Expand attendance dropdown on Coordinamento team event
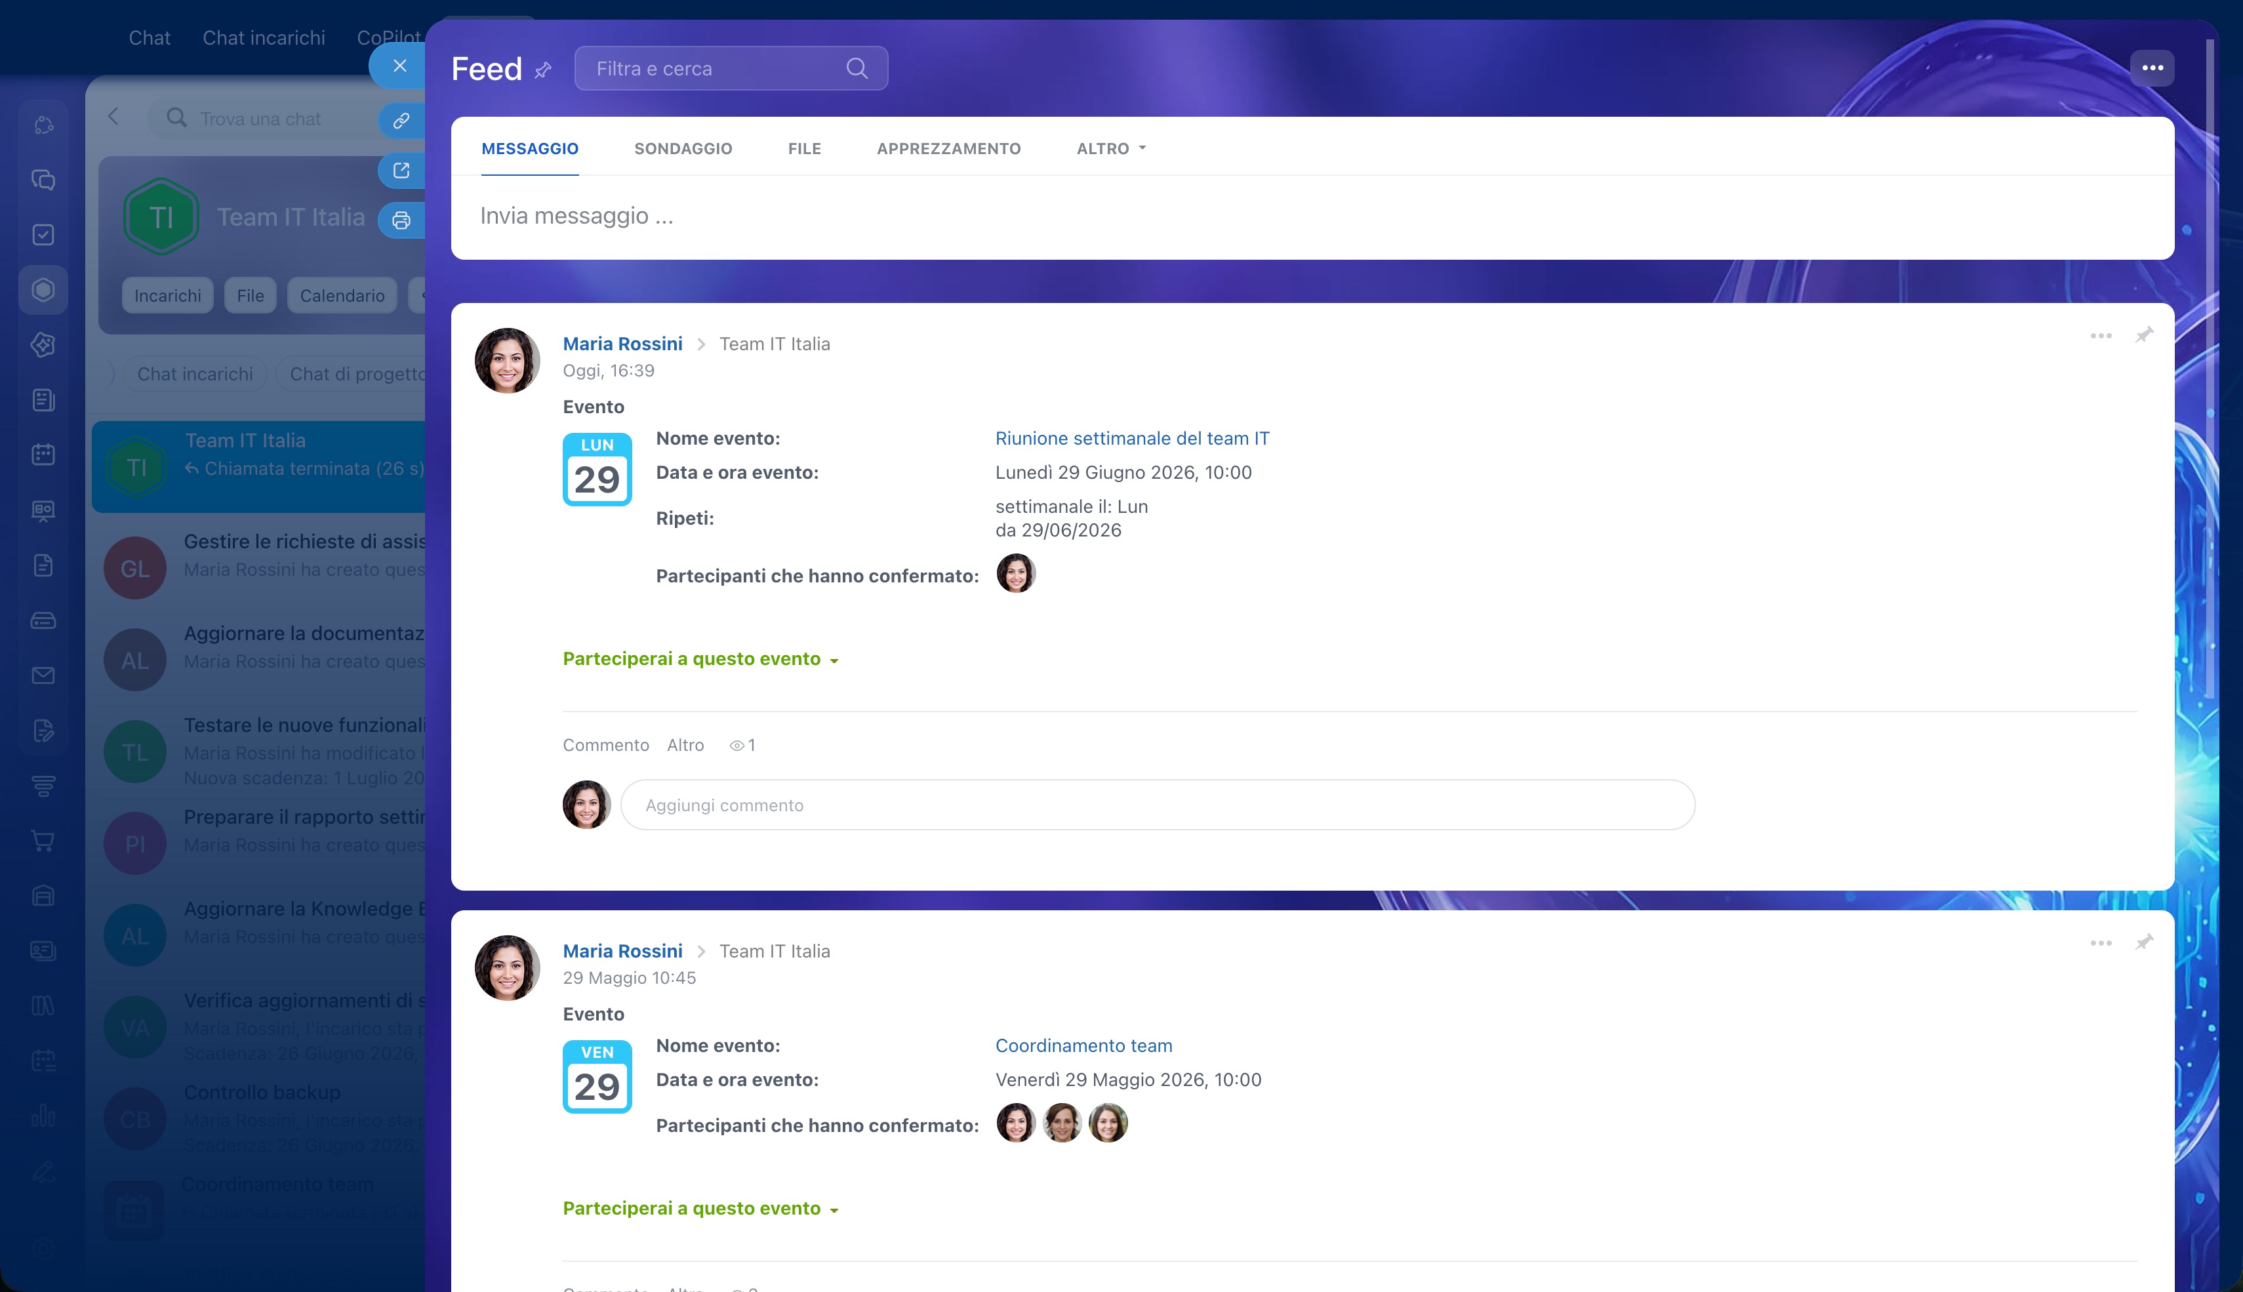 pos(700,1207)
